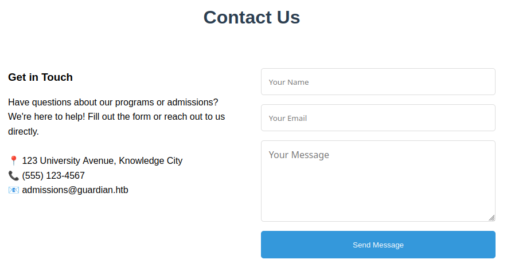Click the word "admissions?" in the paragraph
This screenshot has height=275, width=507.
(192, 103)
